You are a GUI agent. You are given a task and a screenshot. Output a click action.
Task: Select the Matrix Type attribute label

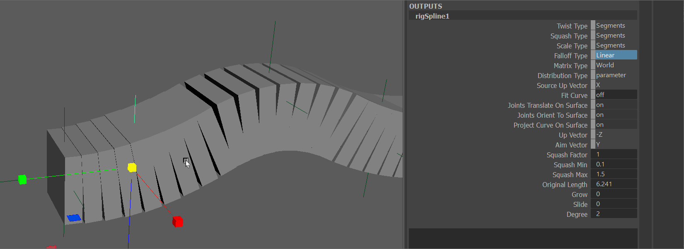[571, 66]
